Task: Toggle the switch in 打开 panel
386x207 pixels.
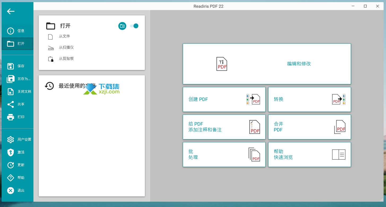Action: [x=134, y=26]
